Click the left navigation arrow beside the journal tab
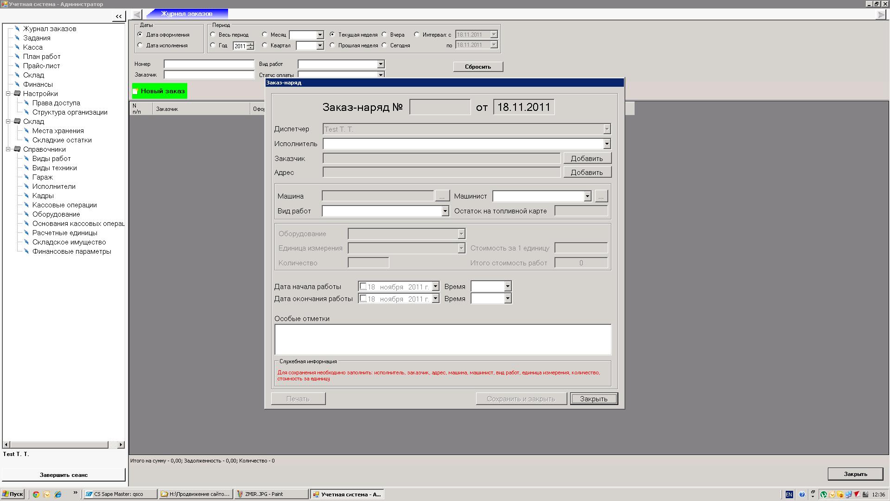 [x=137, y=14]
